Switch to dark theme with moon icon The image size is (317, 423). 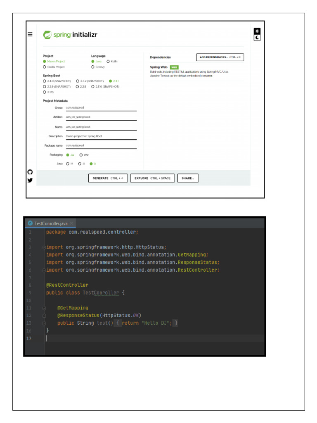tap(257, 38)
